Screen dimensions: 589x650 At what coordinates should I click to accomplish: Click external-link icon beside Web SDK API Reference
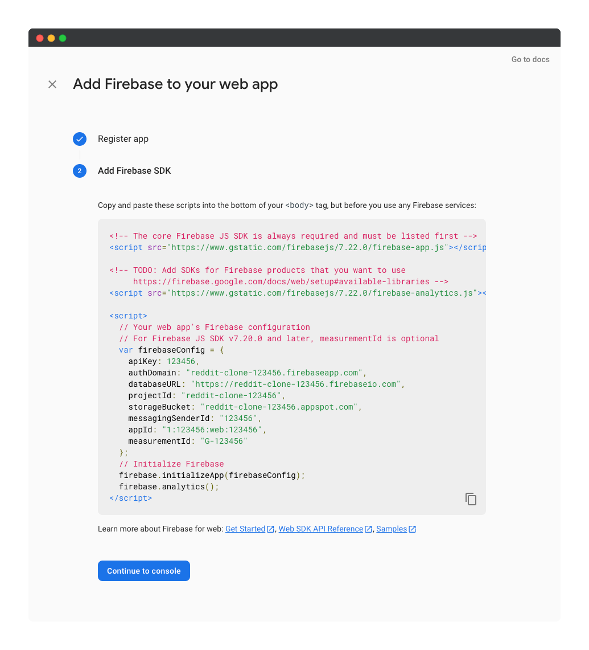coord(369,529)
